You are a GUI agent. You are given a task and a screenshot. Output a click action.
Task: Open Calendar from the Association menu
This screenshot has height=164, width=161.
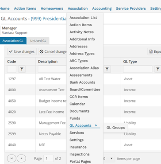(77, 104)
